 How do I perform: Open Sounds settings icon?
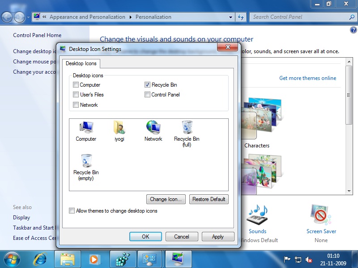pyautogui.click(x=257, y=215)
